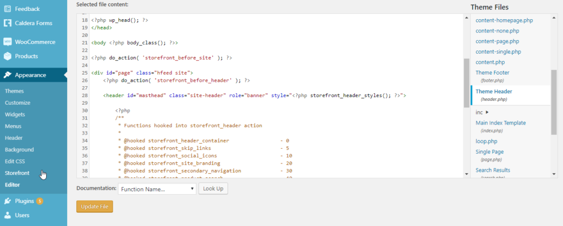
Task: Expand the inc folder arrow
Action: (487, 112)
